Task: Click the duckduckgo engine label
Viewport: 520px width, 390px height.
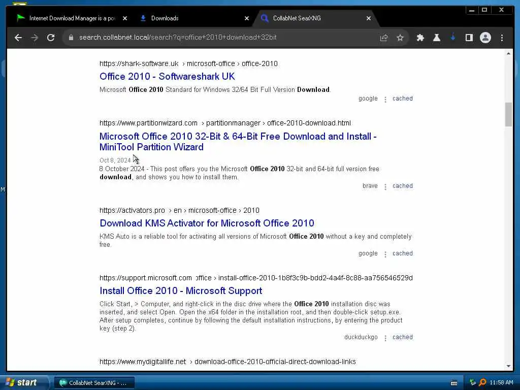Action: pos(361,337)
